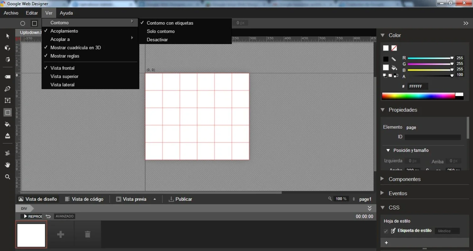Click the stroke pencil icon in Color panel
The image size is (473, 251).
click(394, 59)
